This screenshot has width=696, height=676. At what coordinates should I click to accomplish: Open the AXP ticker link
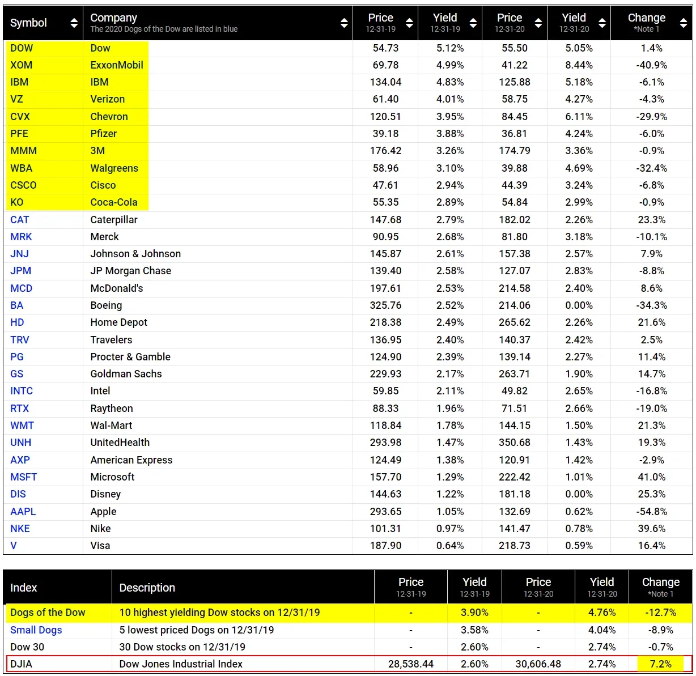(20, 460)
